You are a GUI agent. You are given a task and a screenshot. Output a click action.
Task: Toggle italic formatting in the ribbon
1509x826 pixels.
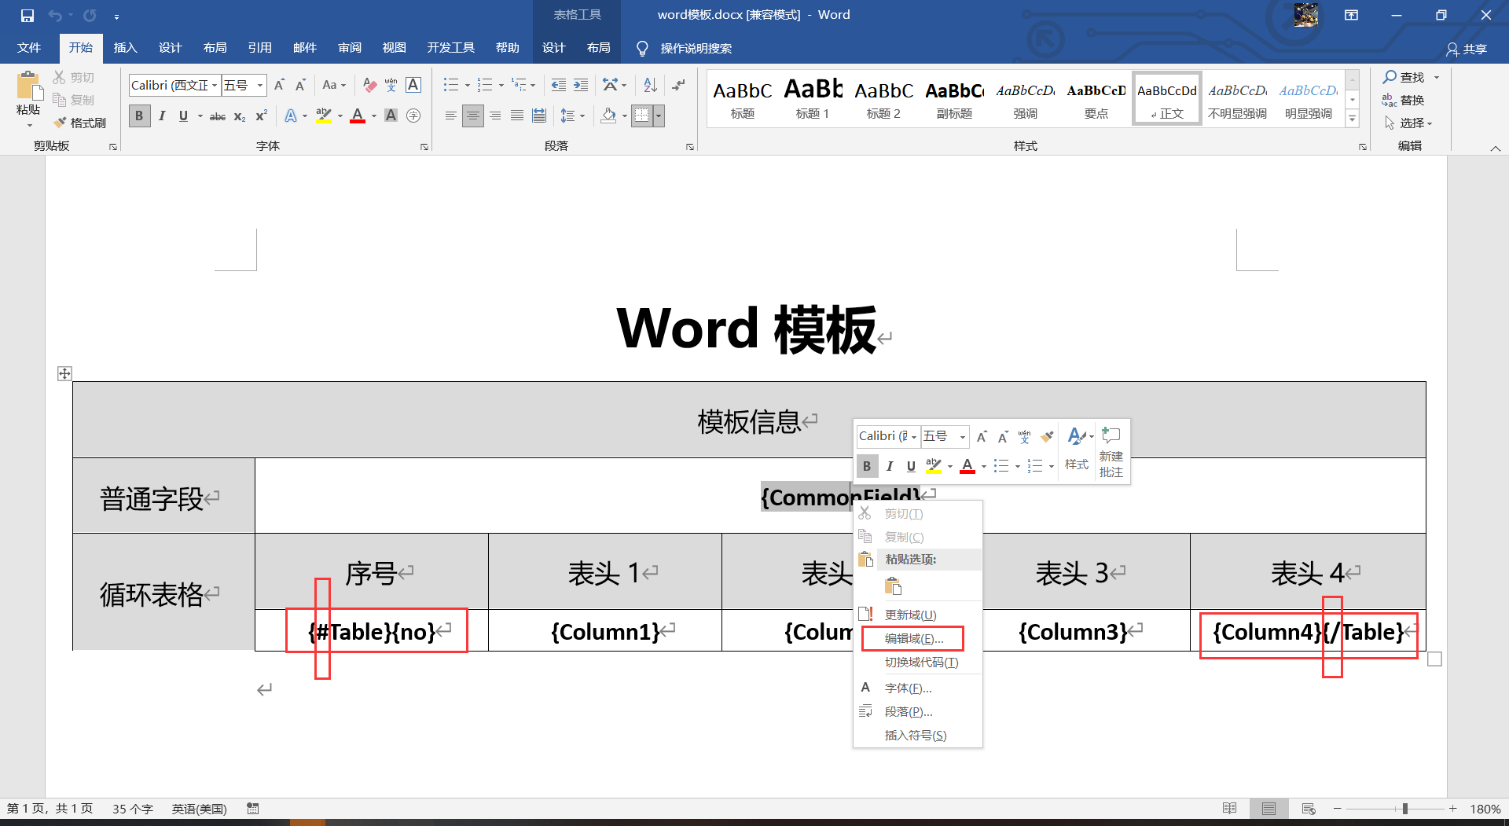(x=162, y=116)
